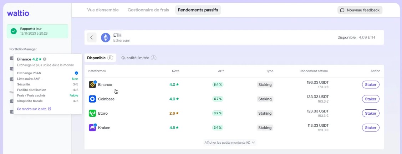Click Staker for Coinbase

click(371, 99)
